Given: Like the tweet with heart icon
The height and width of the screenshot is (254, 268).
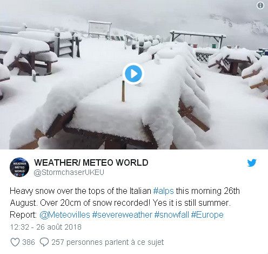Looking at the screenshot, I should click(x=15, y=242).
